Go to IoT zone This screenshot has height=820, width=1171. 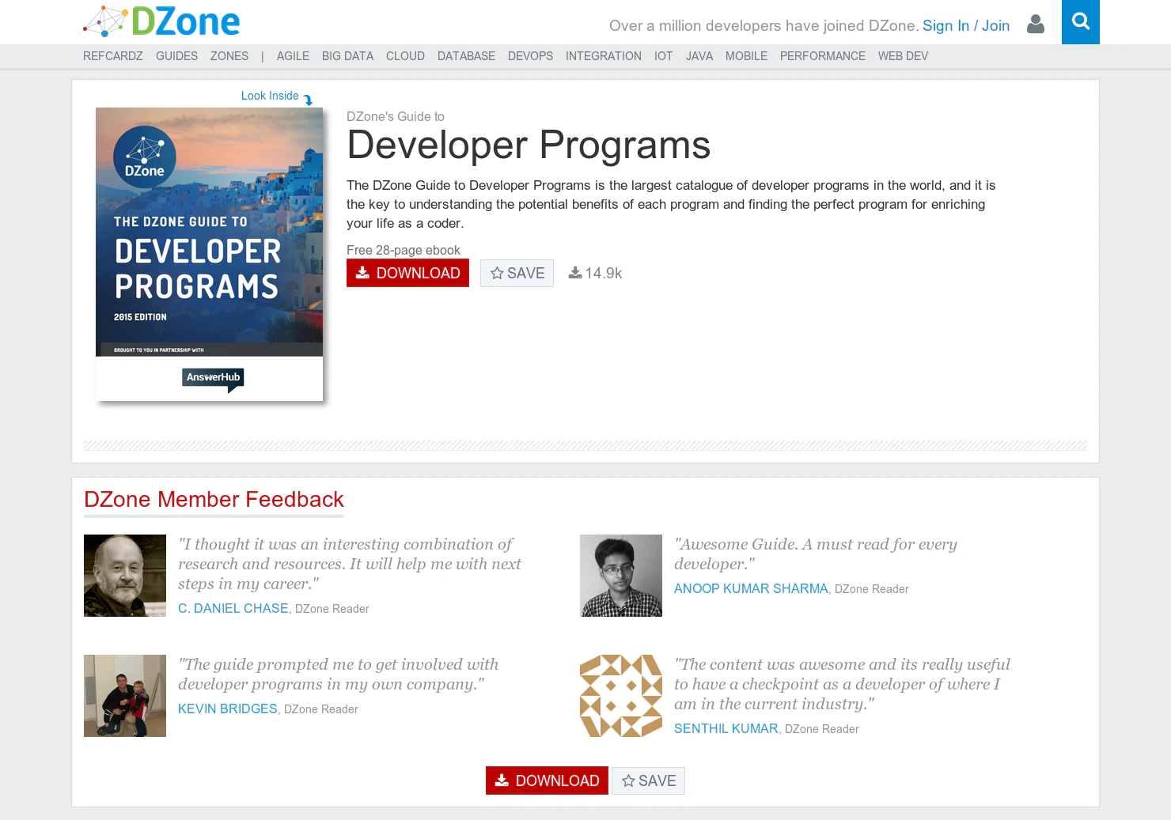[x=663, y=56]
